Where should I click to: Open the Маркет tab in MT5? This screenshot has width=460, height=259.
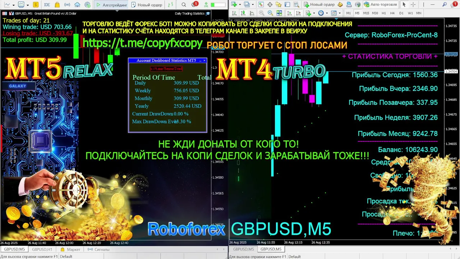tap(70, 249)
